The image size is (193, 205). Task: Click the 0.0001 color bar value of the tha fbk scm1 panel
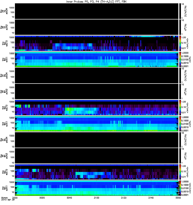click(185, 66)
